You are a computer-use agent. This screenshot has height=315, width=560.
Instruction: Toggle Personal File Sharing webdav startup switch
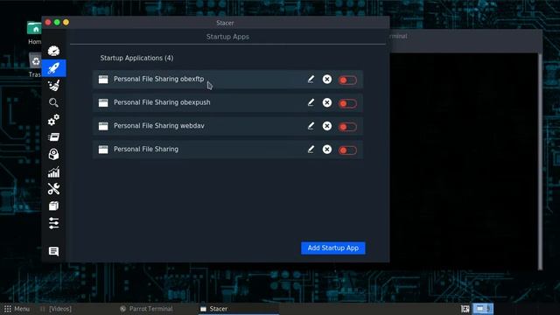tap(347, 127)
